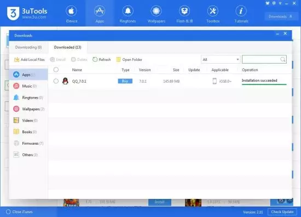The height and width of the screenshot is (217, 301).
Task: Close the Downloads dialog
Action: pyautogui.click(x=285, y=33)
